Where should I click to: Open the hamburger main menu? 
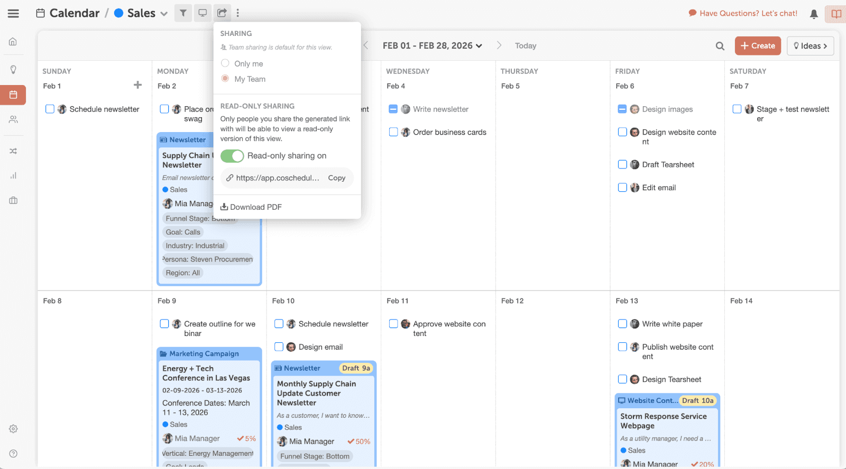pos(13,13)
